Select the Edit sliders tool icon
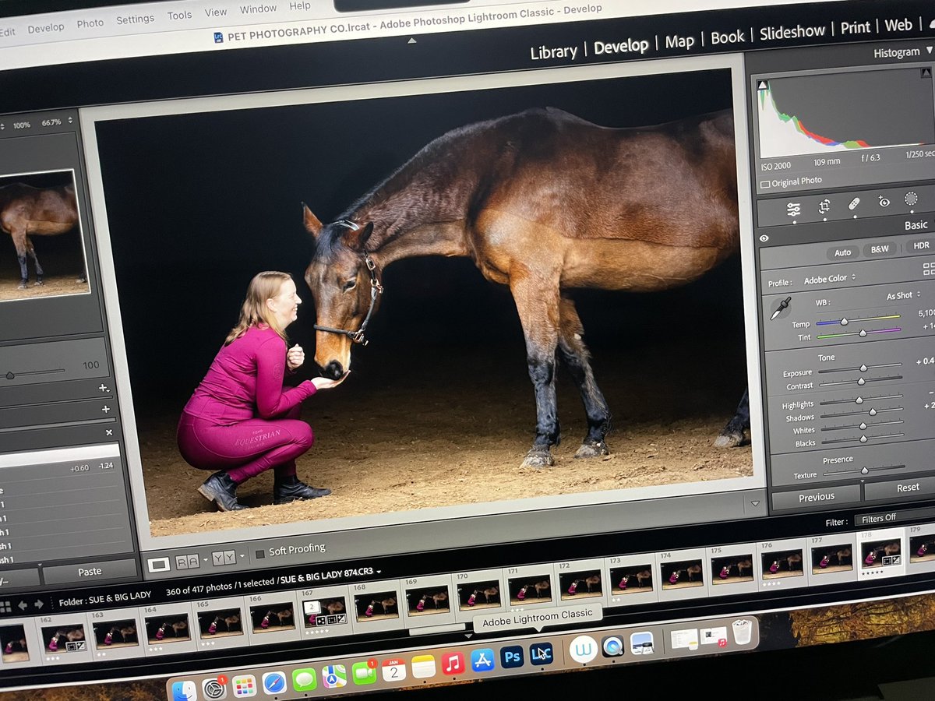 point(793,209)
